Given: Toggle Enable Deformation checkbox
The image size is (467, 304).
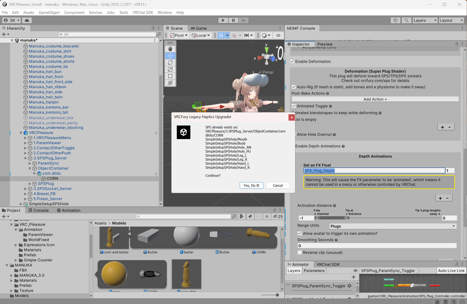Looking at the screenshot, I should coord(292,61).
